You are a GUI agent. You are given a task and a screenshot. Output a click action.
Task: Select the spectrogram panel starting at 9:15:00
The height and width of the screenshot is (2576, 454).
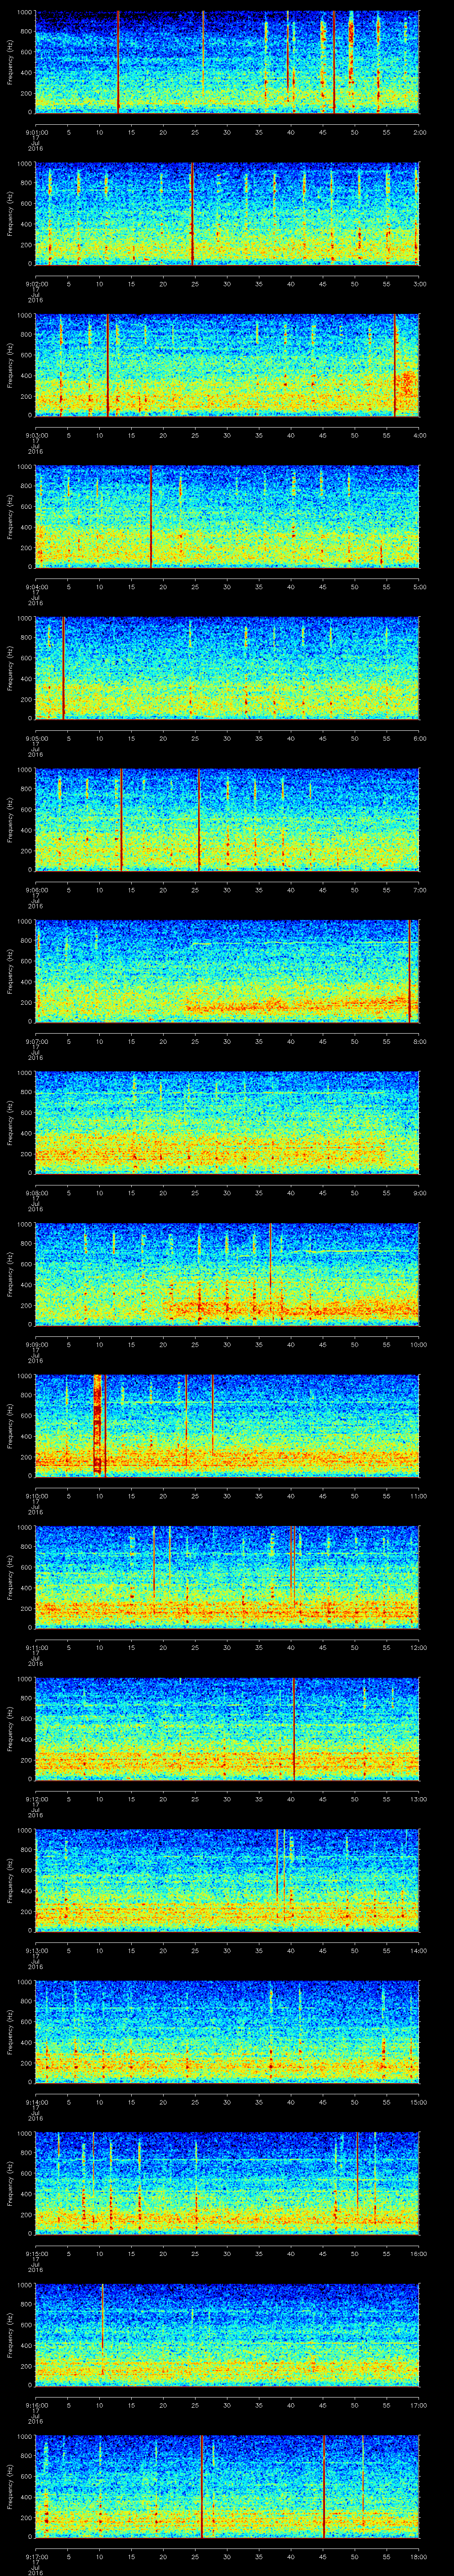coord(227,2183)
